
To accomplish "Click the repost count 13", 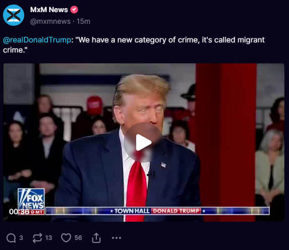I will [x=48, y=238].
